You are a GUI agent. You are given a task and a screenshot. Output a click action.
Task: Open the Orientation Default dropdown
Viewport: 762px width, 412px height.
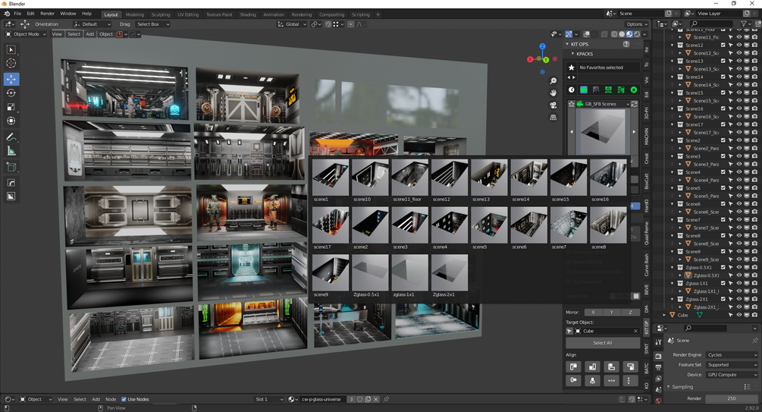coord(92,24)
